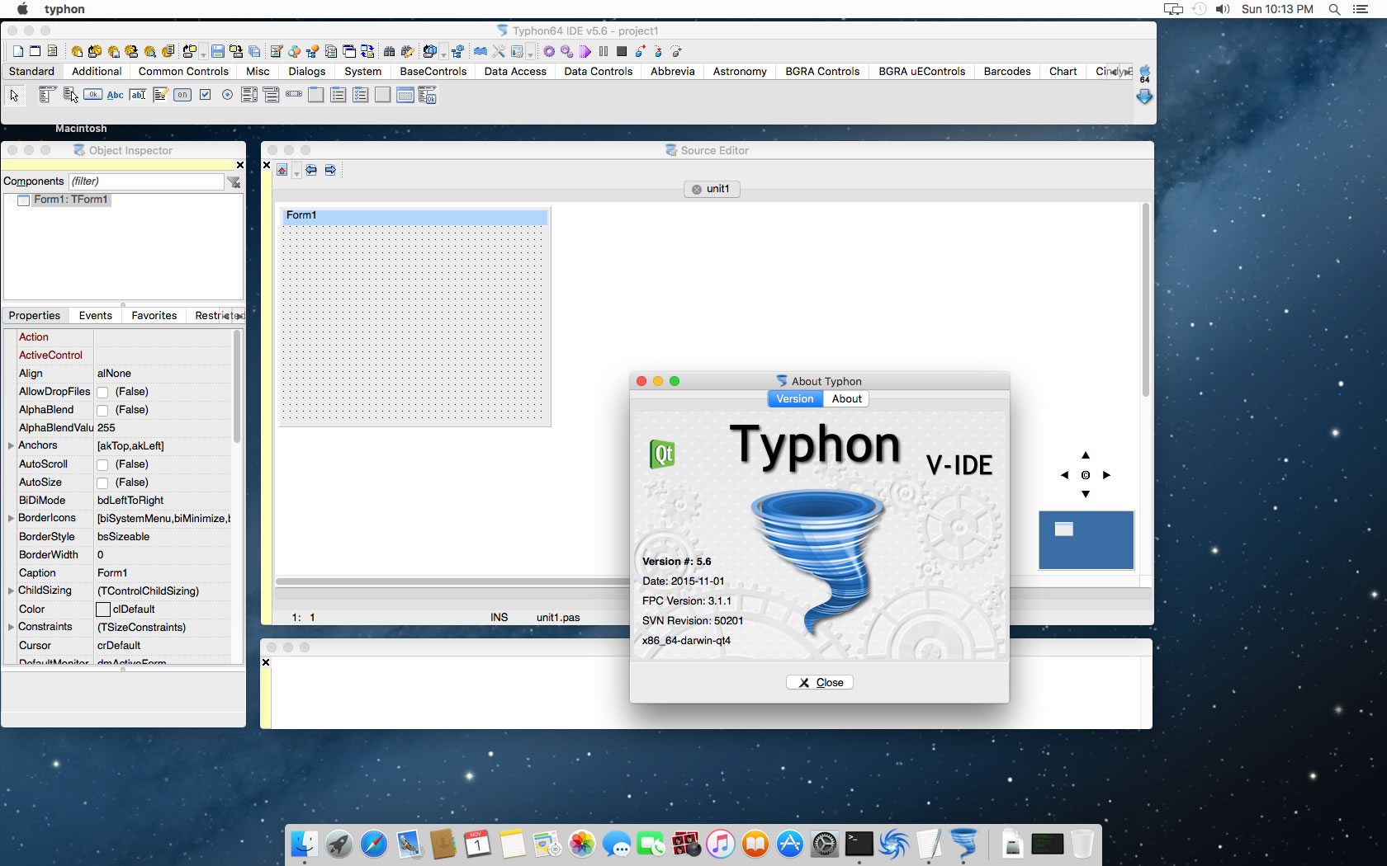The width and height of the screenshot is (1387, 866).
Task: Select the TLabel (Abc) component icon
Action: pyautogui.click(x=116, y=96)
